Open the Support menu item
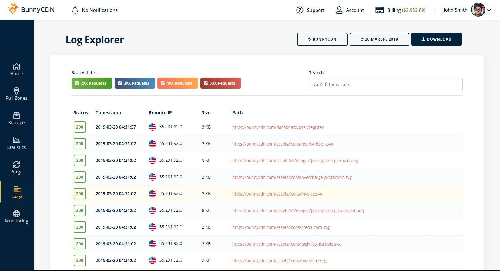The height and width of the screenshot is (271, 500). click(310, 10)
